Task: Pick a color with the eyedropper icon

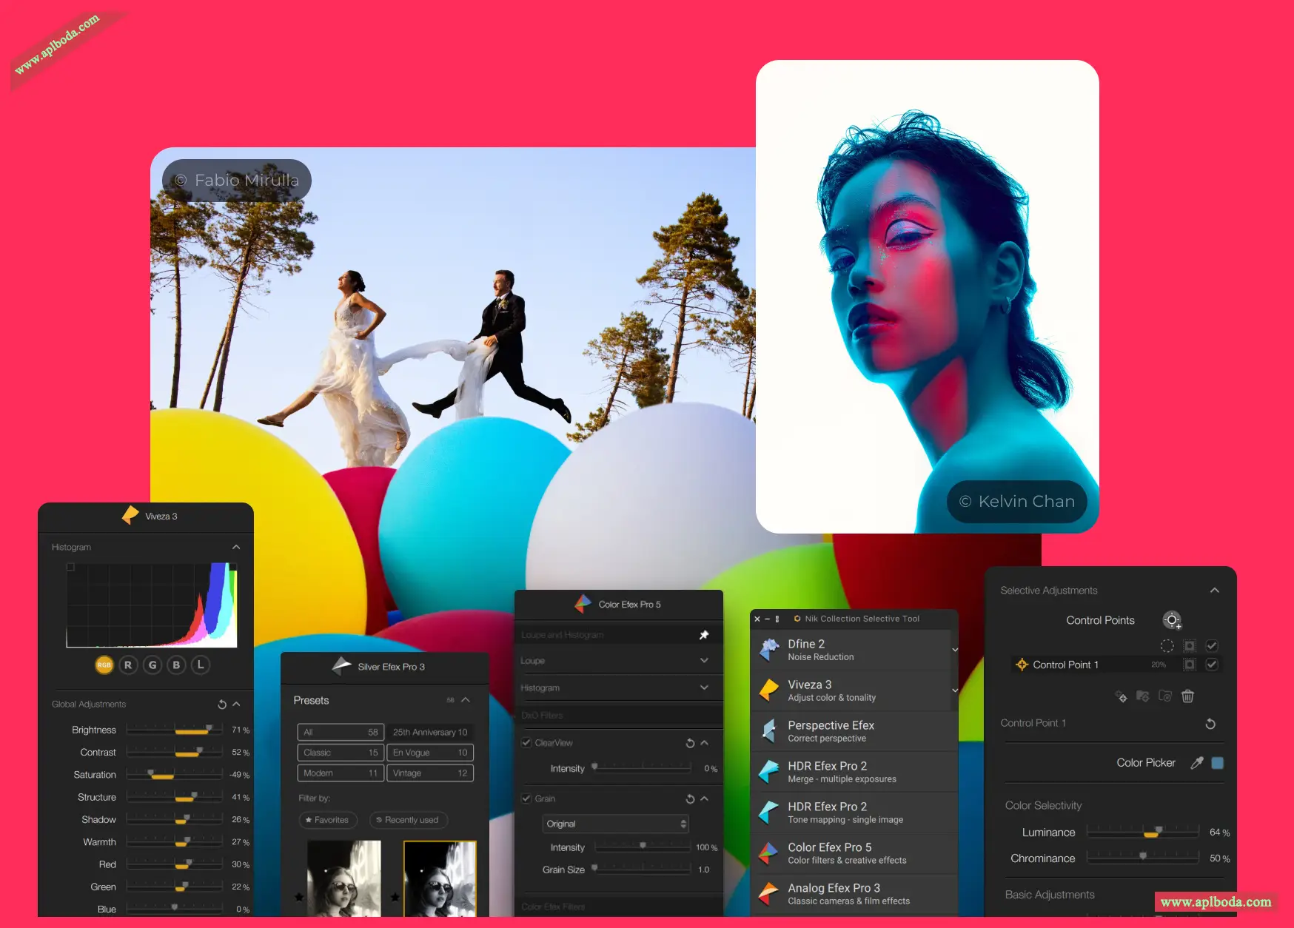Action: (1196, 763)
